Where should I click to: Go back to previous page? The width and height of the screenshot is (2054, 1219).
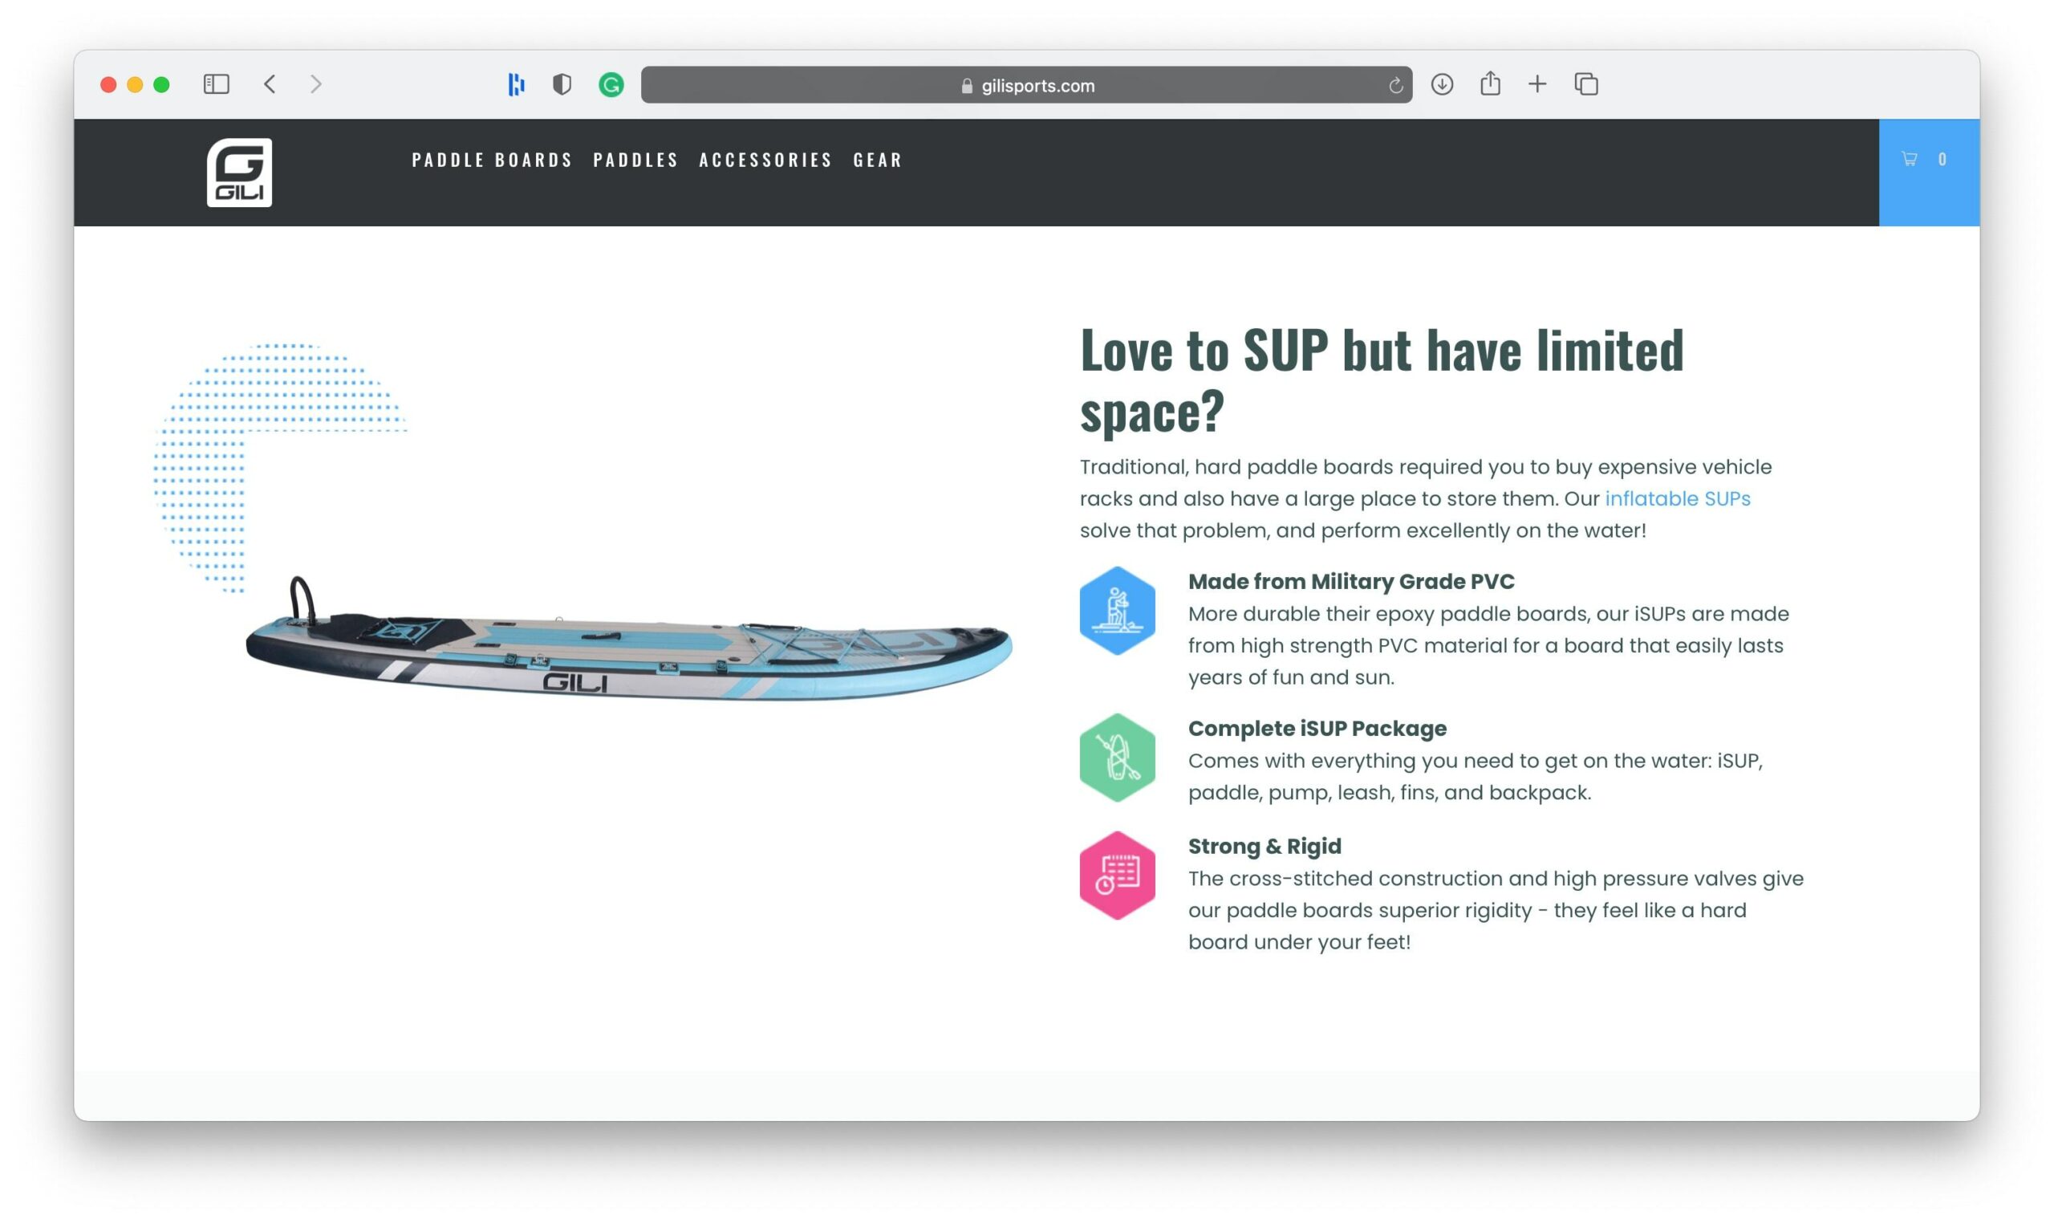(x=270, y=84)
